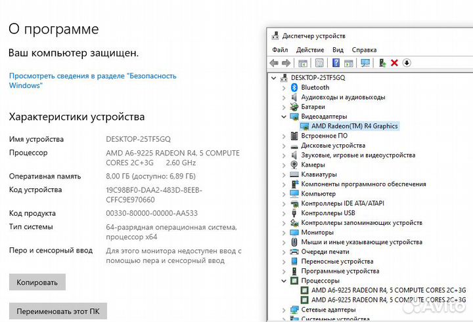The height and width of the screenshot is (322, 473).
Task: Collapse the Видеоадаптеры category
Action: pyautogui.click(x=284, y=117)
